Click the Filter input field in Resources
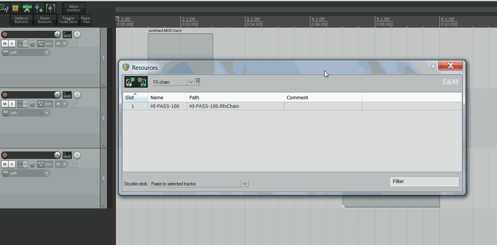Viewport: 497px width, 245px height. tap(424, 181)
